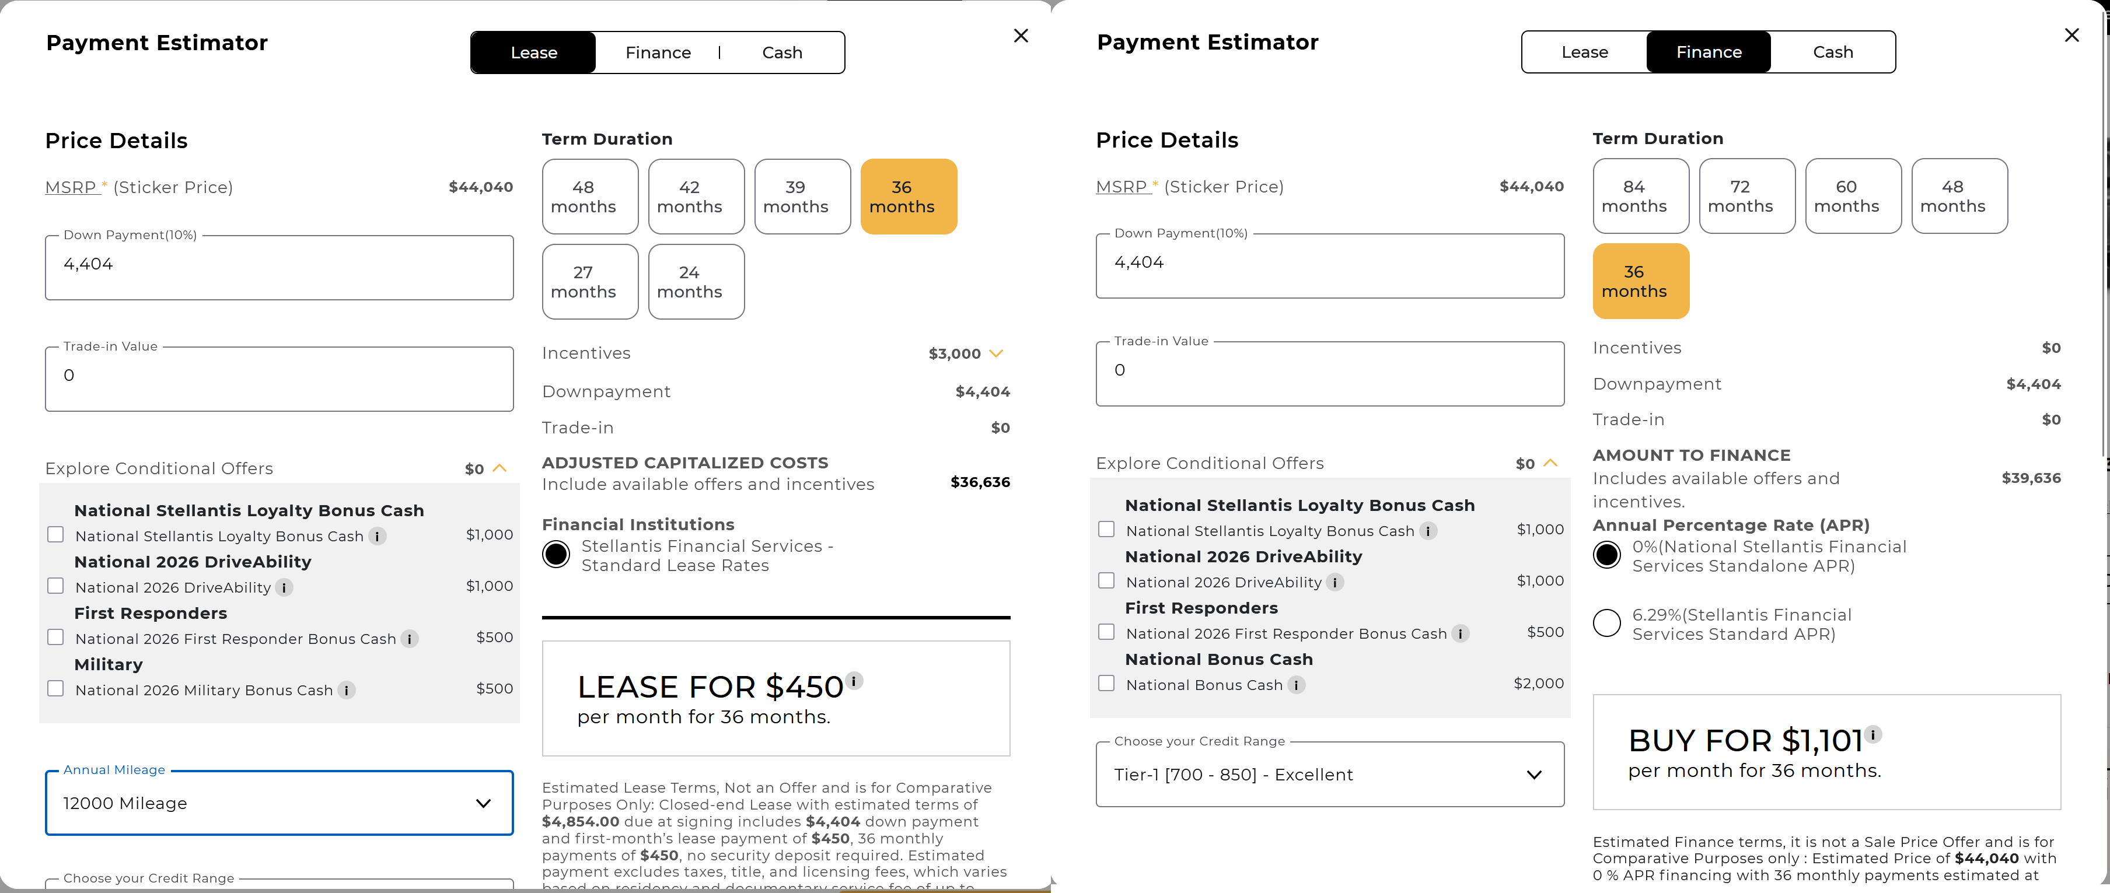Edit Down Payment field in finance panel
Screen dimensions: 2110x893
pos(1330,265)
